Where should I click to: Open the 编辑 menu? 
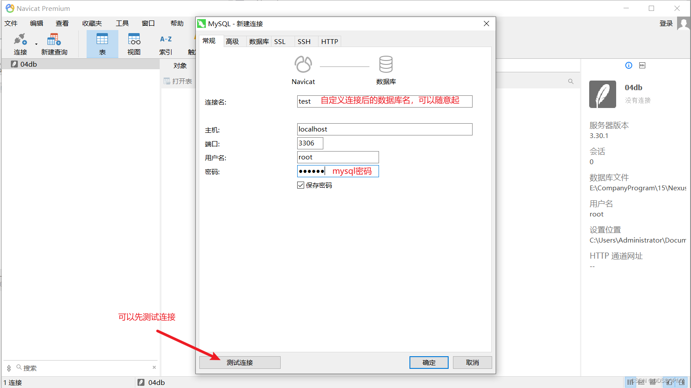coord(37,23)
